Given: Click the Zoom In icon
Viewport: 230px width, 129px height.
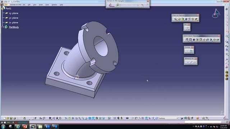Looking at the screenshot, I should 80,118.
